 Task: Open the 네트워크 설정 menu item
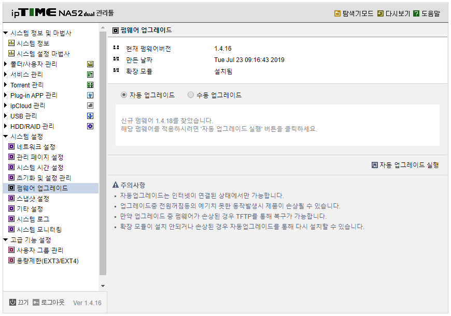pos(36,147)
